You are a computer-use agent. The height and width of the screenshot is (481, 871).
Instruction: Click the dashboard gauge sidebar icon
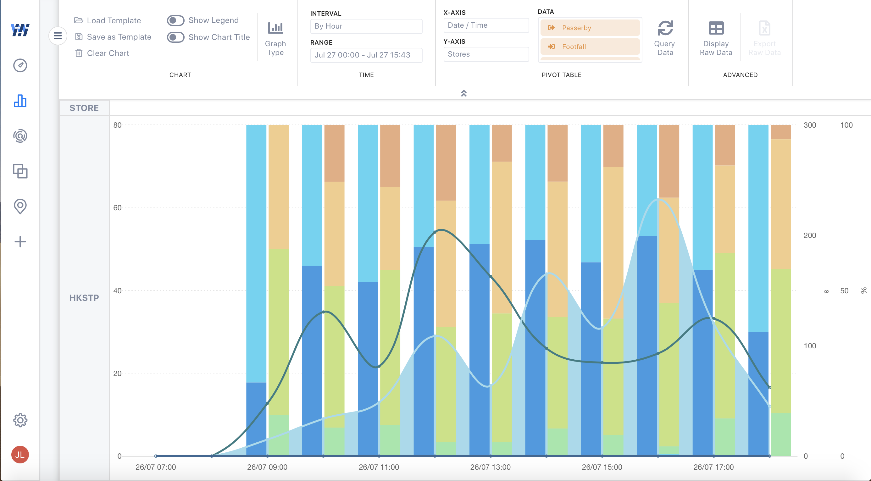20,65
